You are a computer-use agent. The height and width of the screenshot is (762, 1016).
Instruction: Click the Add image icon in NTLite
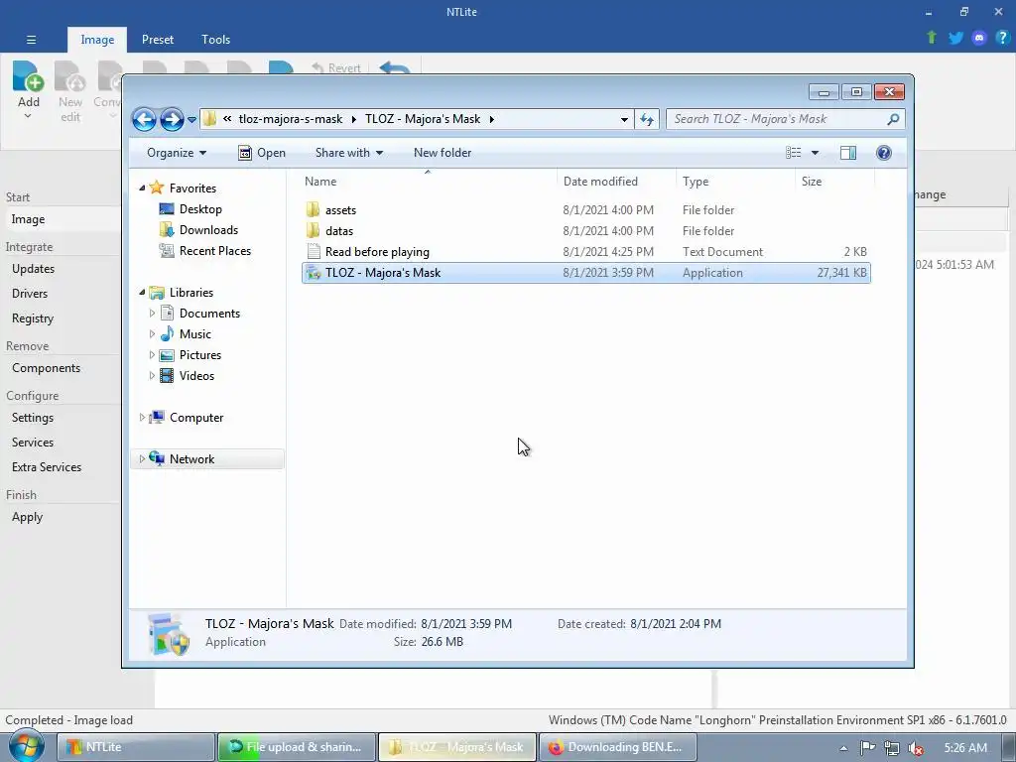click(28, 76)
